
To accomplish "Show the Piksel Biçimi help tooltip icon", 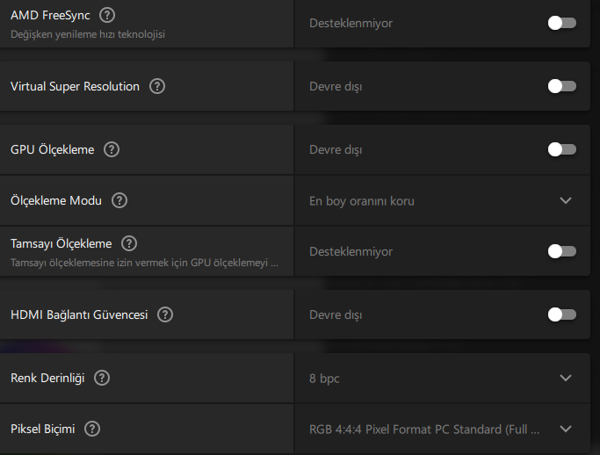I will click(x=92, y=429).
